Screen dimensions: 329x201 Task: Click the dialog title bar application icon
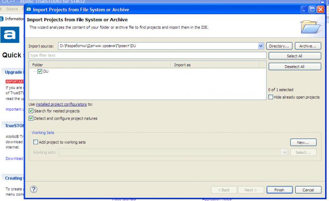coord(29,9)
